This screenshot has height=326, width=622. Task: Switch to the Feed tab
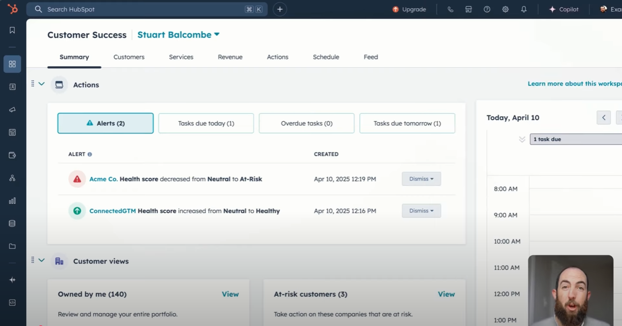[371, 57]
